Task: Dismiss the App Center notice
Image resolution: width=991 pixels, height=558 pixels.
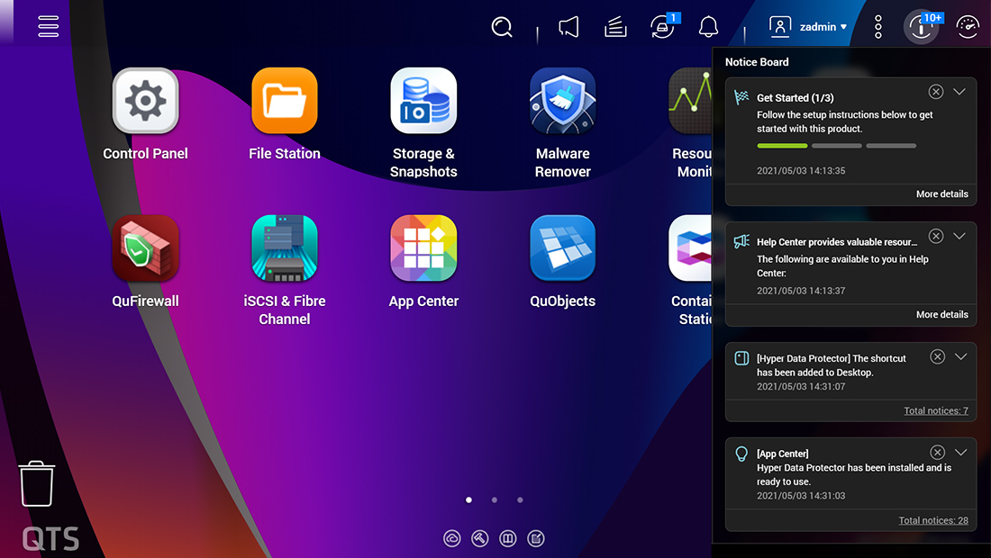Action: coord(937,453)
